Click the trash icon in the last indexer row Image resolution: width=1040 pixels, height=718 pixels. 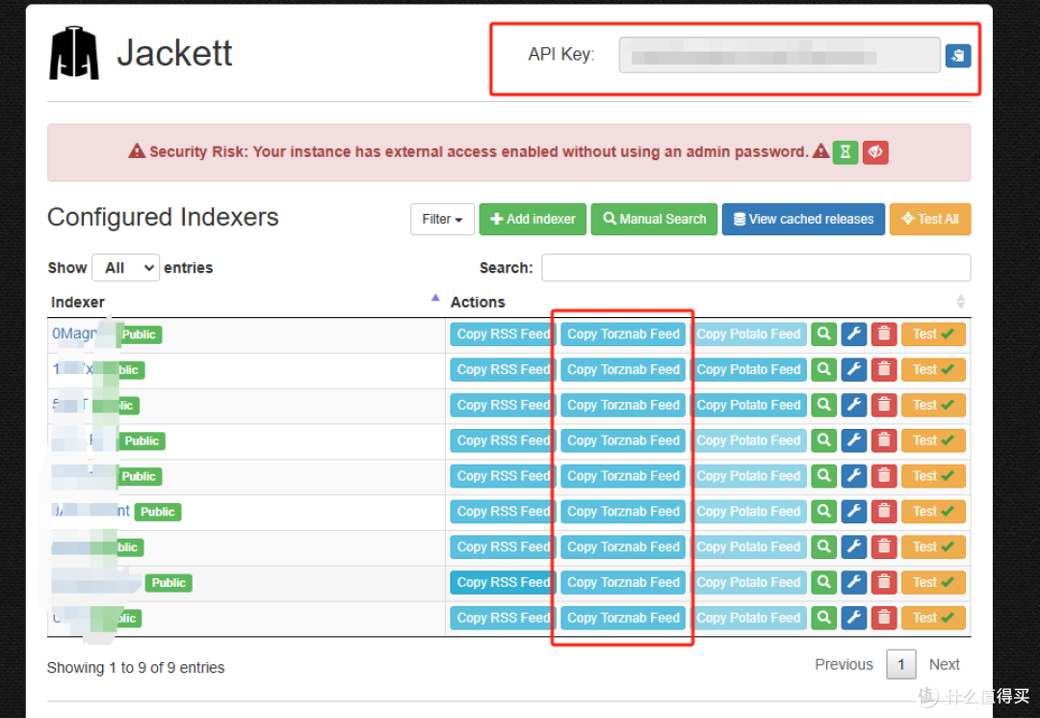[x=884, y=618]
